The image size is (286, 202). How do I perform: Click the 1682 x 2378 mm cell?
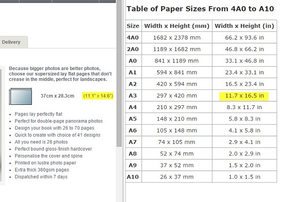(176, 37)
